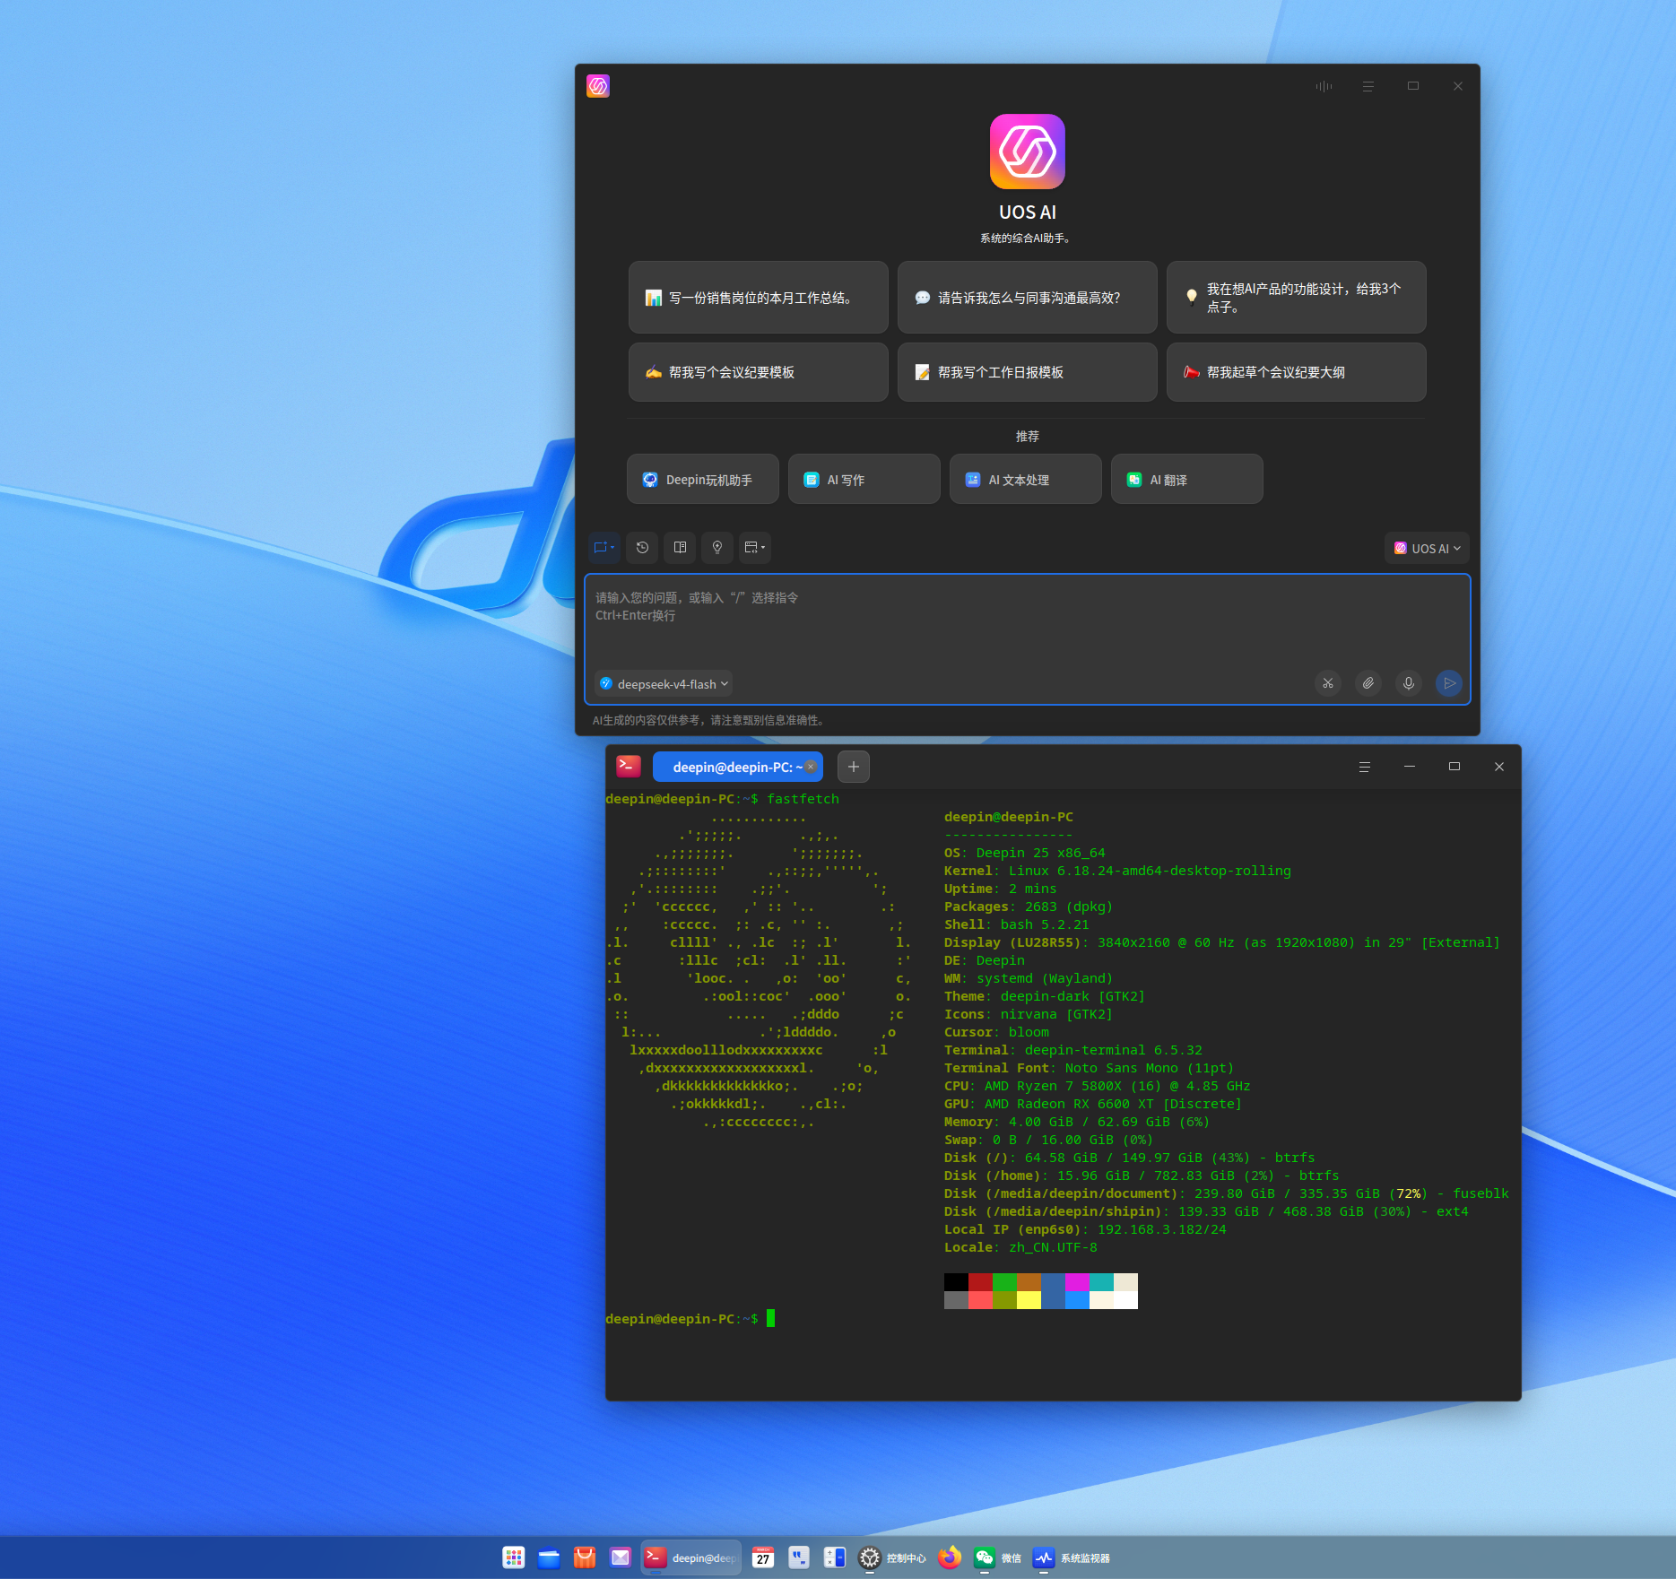This screenshot has height=1579, width=1676.
Task: Launch Firefox from the dock
Action: tap(950, 1558)
